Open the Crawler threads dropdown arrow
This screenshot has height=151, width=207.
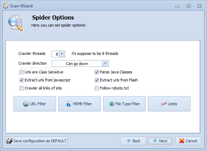[62, 54]
